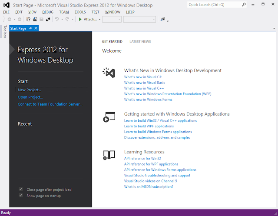Open the document tab list dropdown arrow
The width and height of the screenshot is (278, 216).
[x=274, y=28]
